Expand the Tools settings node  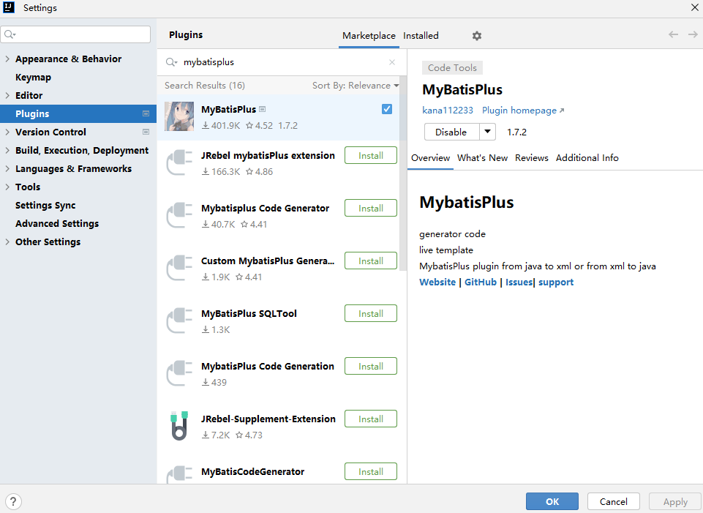pyautogui.click(x=7, y=187)
